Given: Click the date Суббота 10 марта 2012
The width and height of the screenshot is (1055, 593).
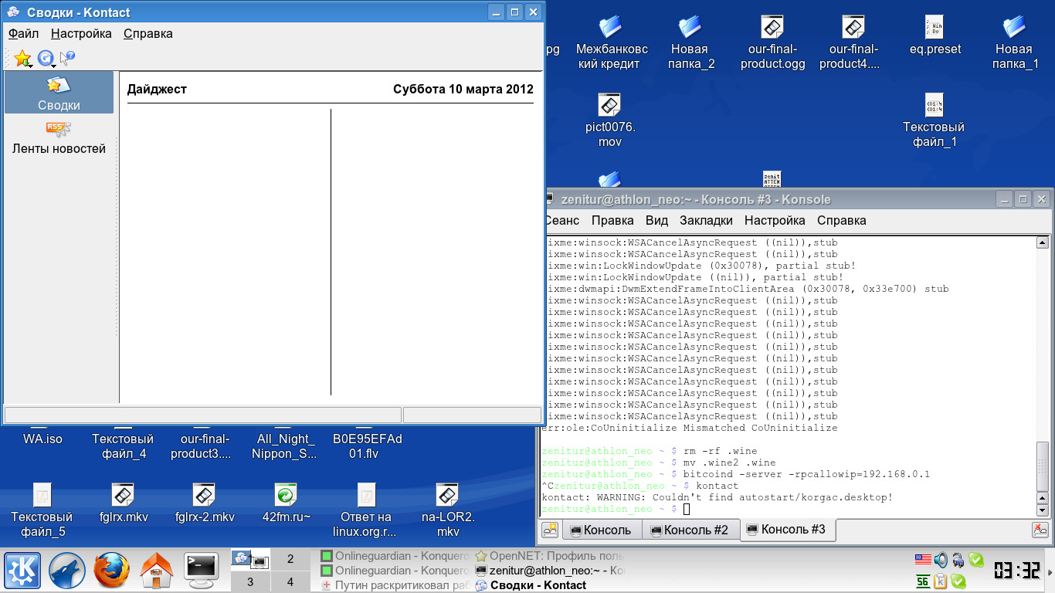Looking at the screenshot, I should (463, 89).
